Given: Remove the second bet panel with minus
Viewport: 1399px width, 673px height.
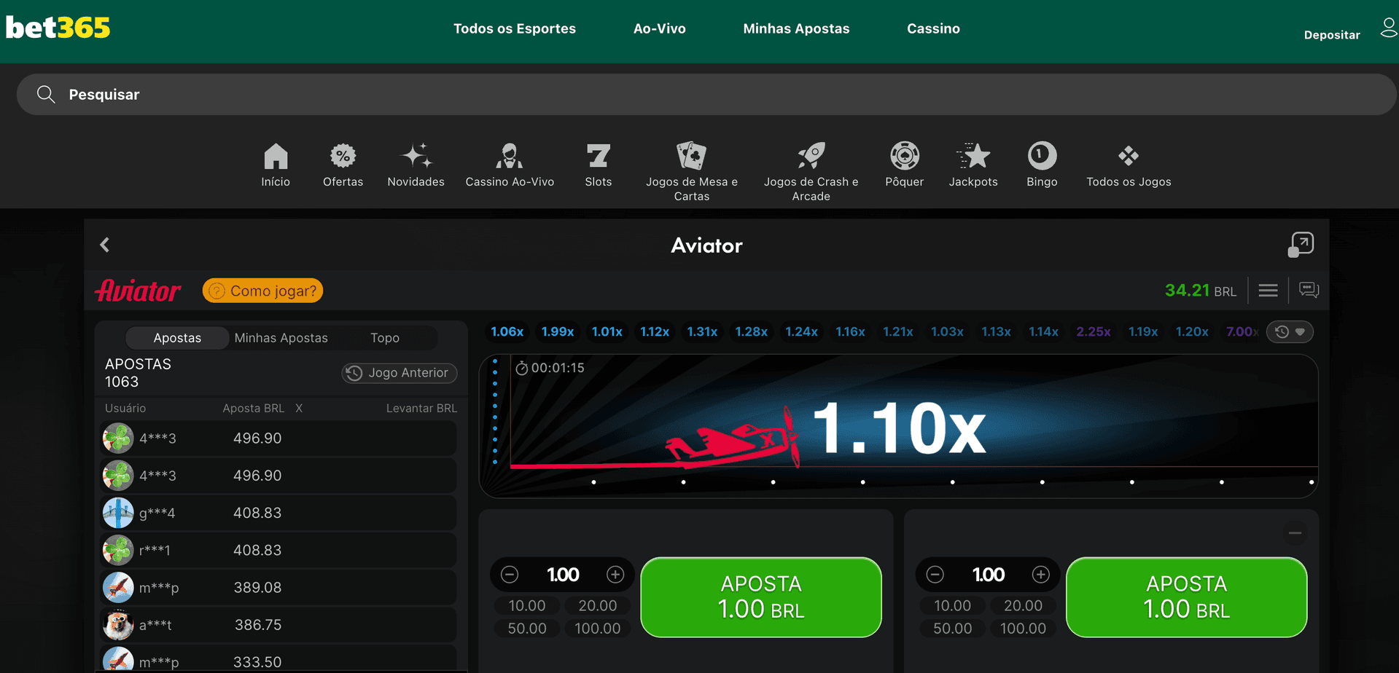Looking at the screenshot, I should [x=1295, y=533].
